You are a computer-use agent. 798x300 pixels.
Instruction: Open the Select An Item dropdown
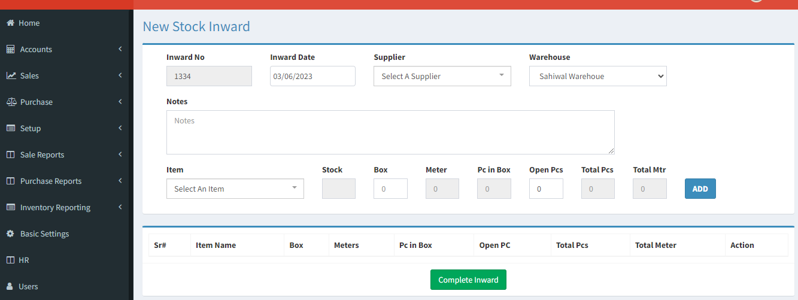click(235, 189)
